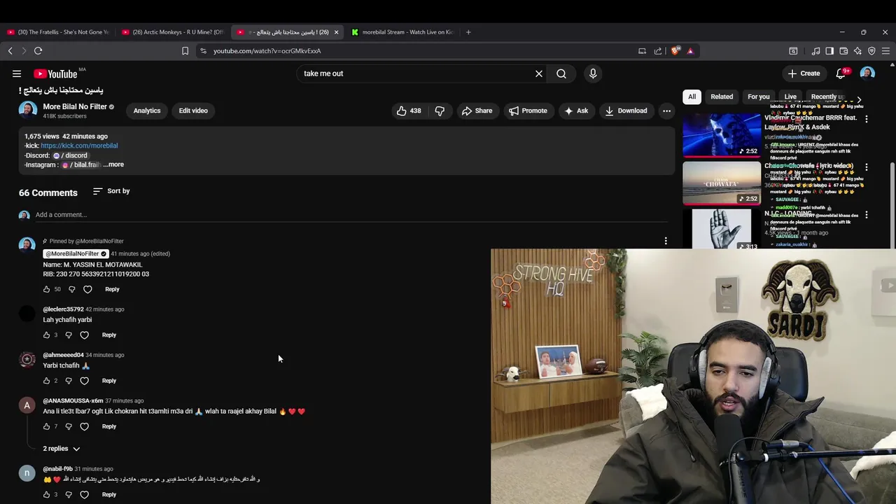Viewport: 896px width, 504px height.
Task: Switch to Arctic Monkeys R U Mine tab
Action: point(172,32)
